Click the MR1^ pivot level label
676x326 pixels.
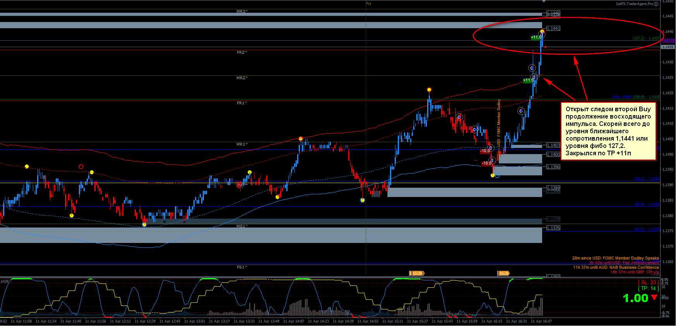pos(242,144)
